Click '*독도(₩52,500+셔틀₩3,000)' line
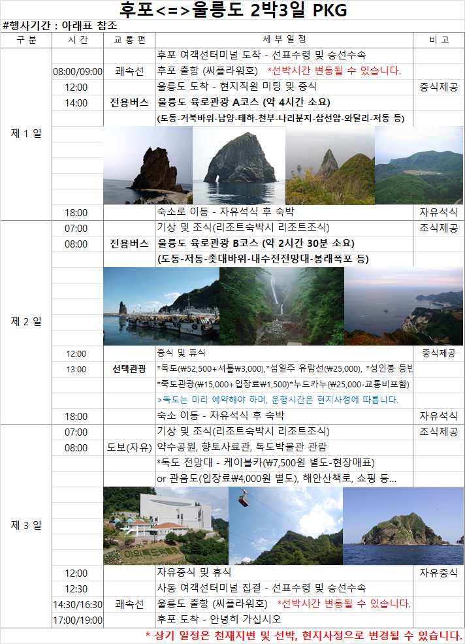This screenshot has height=644, width=465. pos(285,369)
